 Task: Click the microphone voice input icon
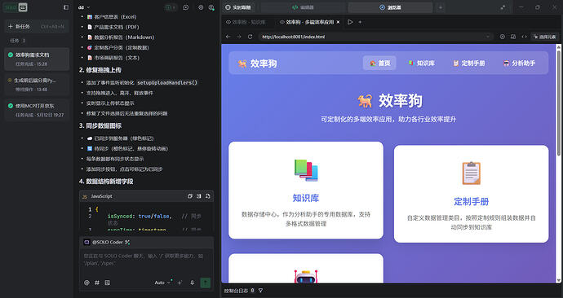192,283
